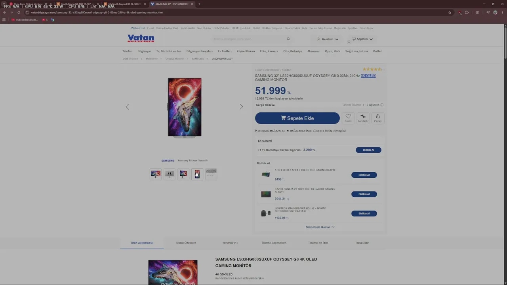Open the Chrome three-dot menu
This screenshot has width=507, height=285.
click(503, 12)
